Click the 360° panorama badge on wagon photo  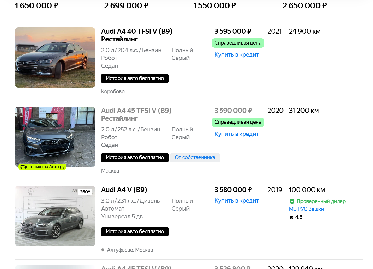point(85,192)
